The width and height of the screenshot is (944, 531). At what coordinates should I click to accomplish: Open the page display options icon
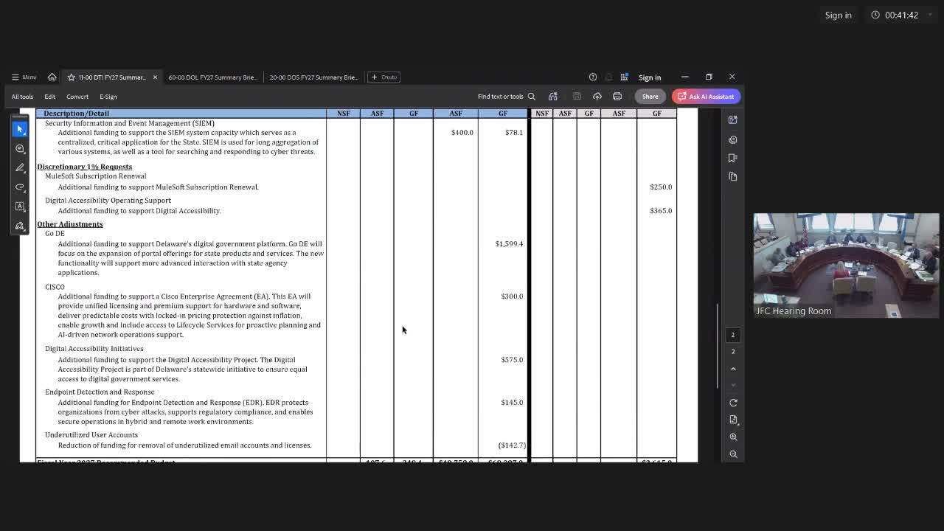coord(733,420)
